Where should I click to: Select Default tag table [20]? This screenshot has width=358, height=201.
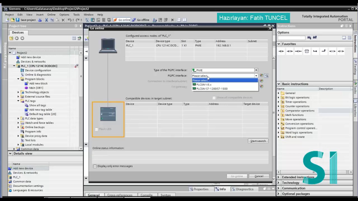click(x=42, y=114)
